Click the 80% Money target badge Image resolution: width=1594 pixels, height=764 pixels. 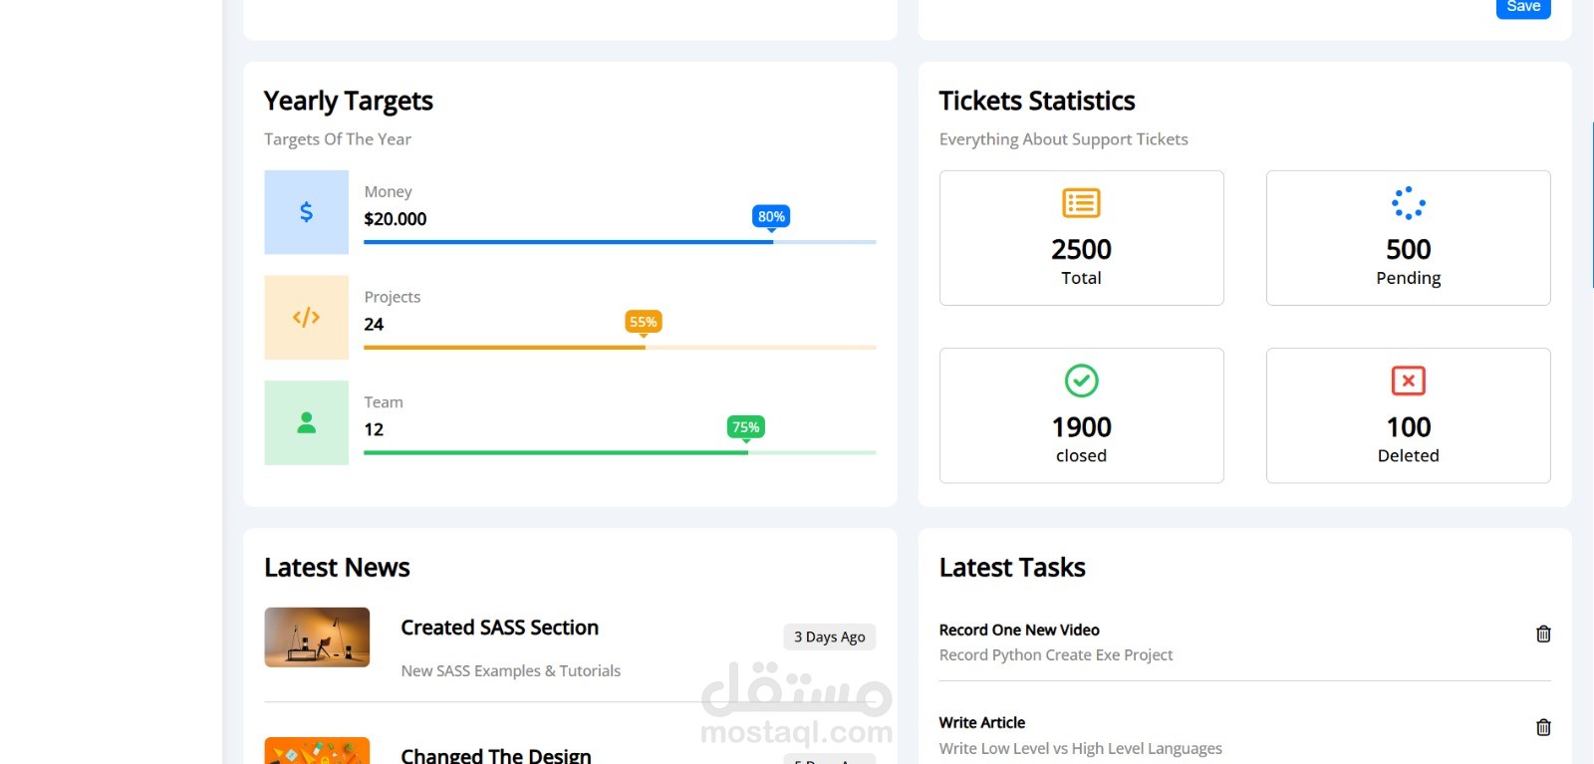click(x=771, y=216)
